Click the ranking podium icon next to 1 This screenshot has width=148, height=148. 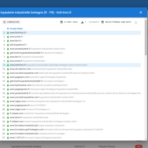pyautogui.click(x=82, y=22)
